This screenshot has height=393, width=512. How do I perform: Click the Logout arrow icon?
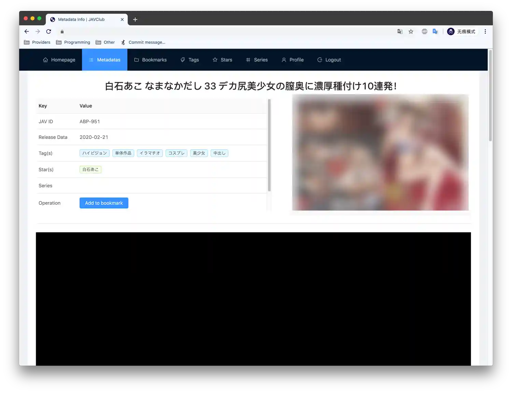[x=319, y=60]
